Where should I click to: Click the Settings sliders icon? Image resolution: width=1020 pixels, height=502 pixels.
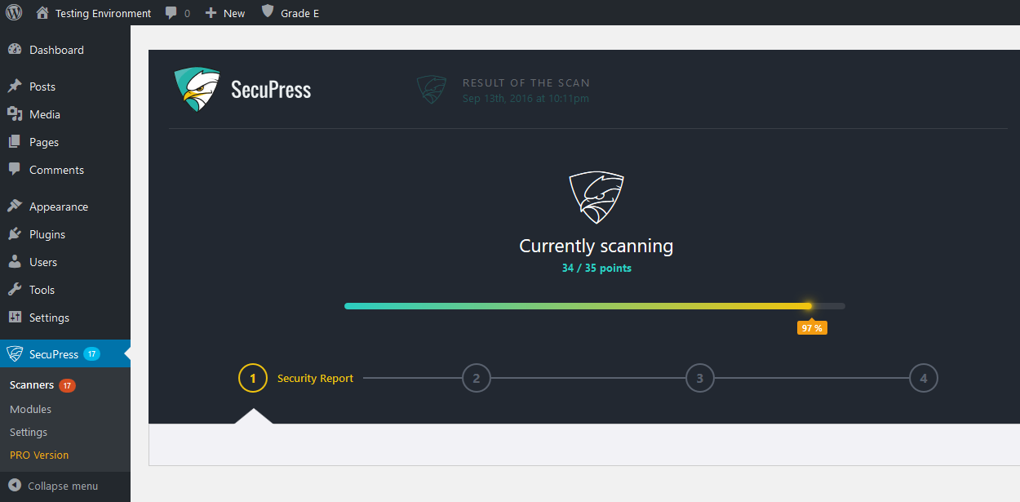pos(15,318)
